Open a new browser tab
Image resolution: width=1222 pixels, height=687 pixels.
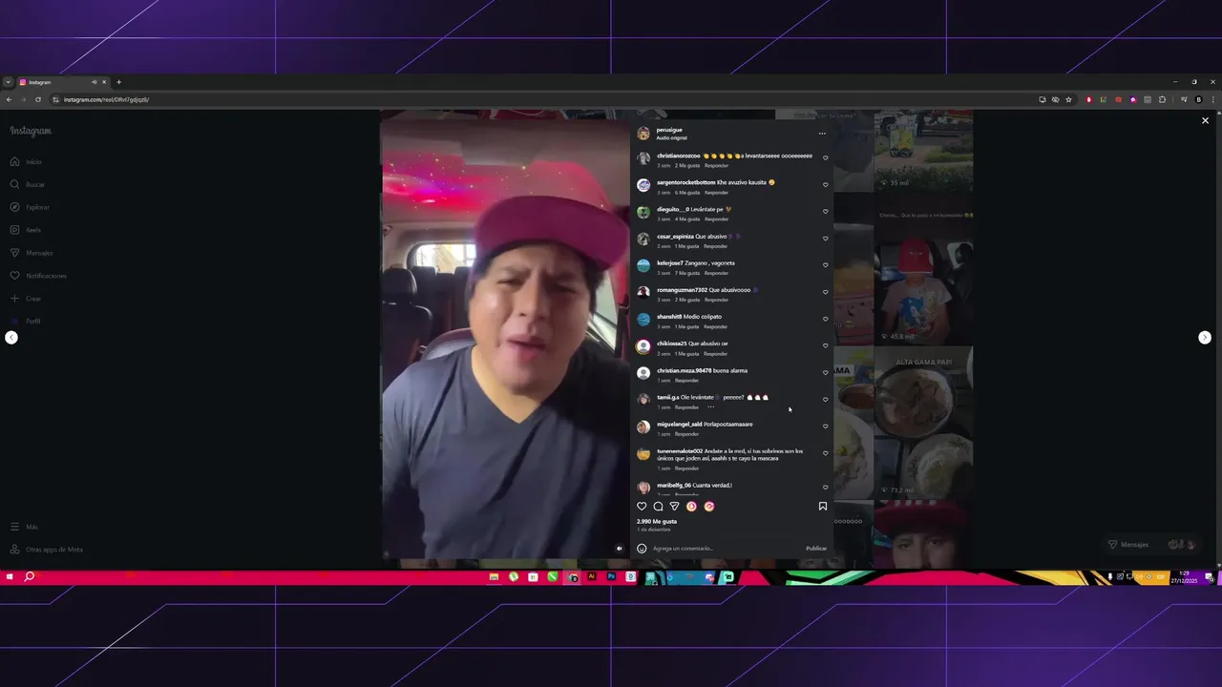click(x=119, y=82)
